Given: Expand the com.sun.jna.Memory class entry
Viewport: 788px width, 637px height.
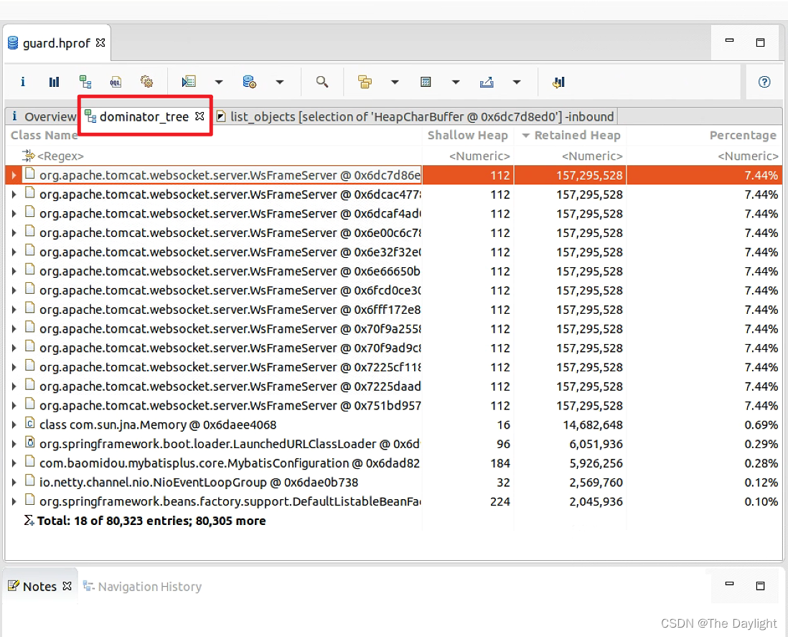Looking at the screenshot, I should [13, 424].
